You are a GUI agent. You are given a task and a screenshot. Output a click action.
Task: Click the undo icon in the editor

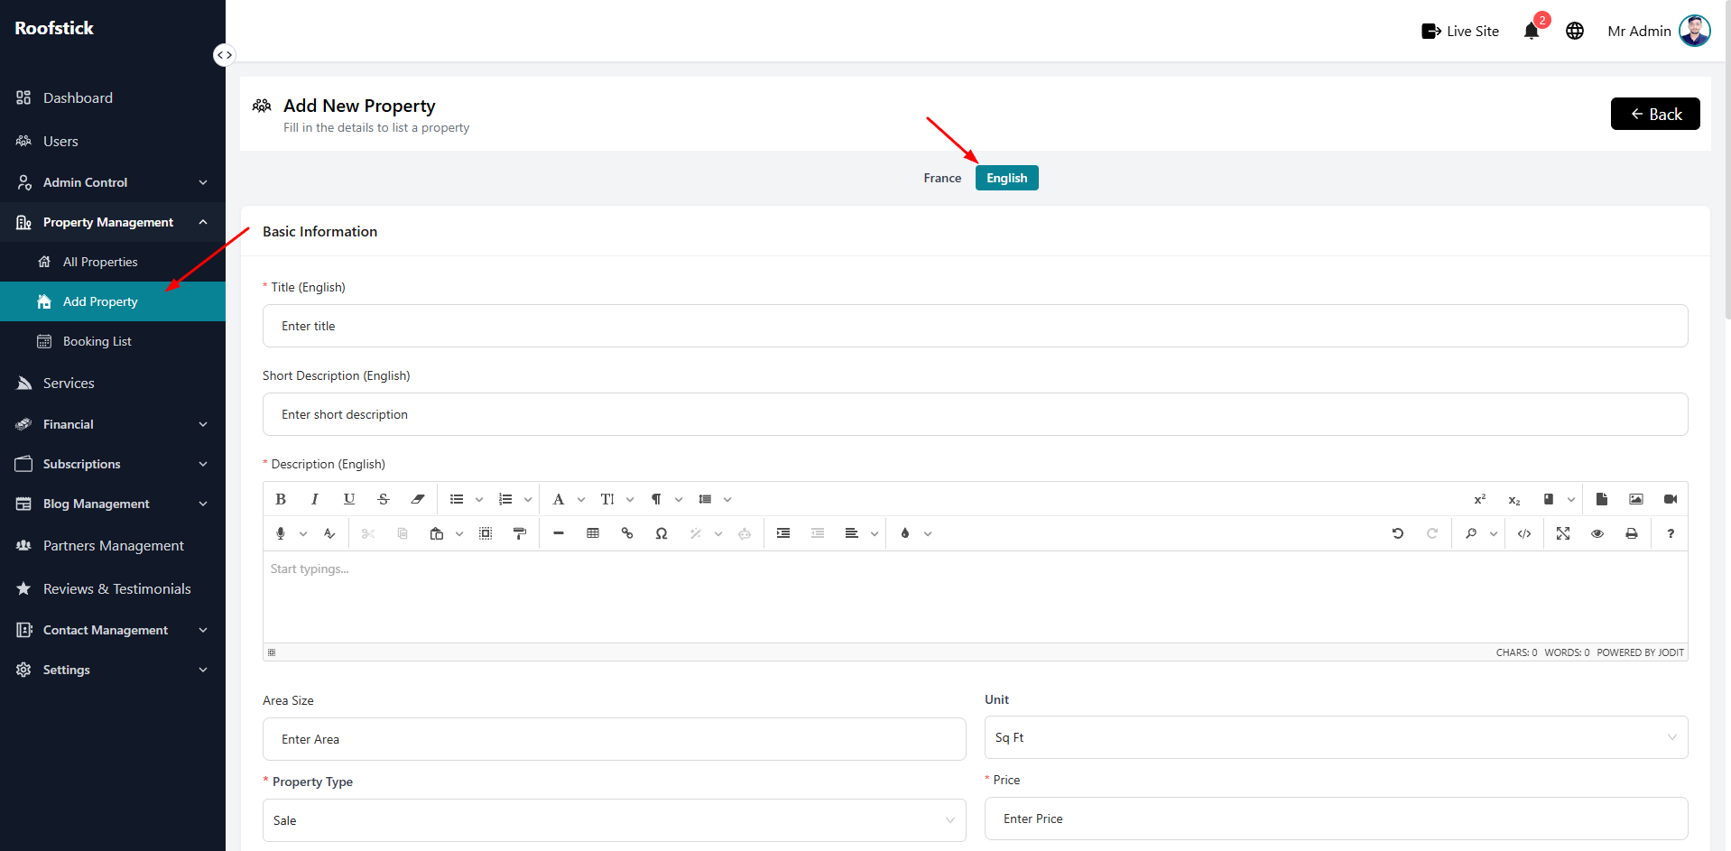pyautogui.click(x=1398, y=533)
